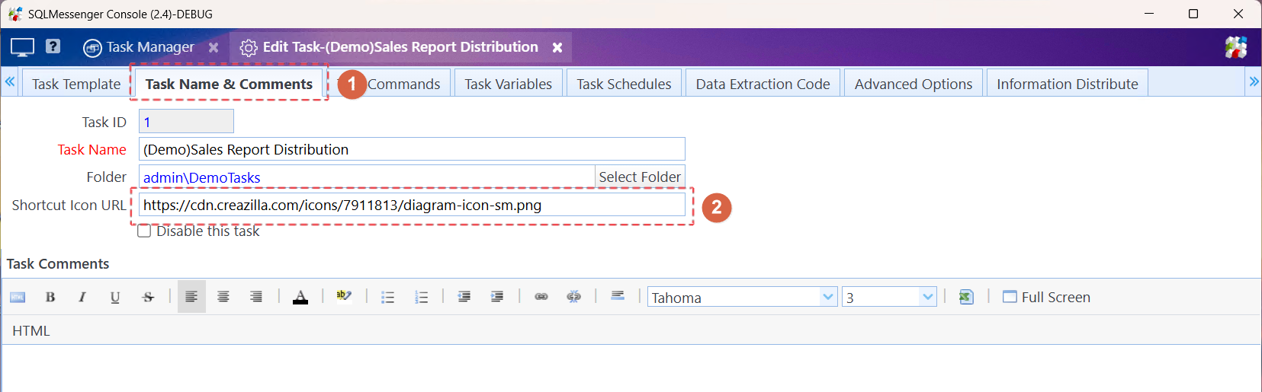Check the Disable this task checkbox
This screenshot has height=392, width=1262.
144,231
